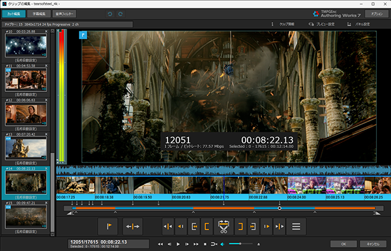Click the redo arrow icon

121,14
